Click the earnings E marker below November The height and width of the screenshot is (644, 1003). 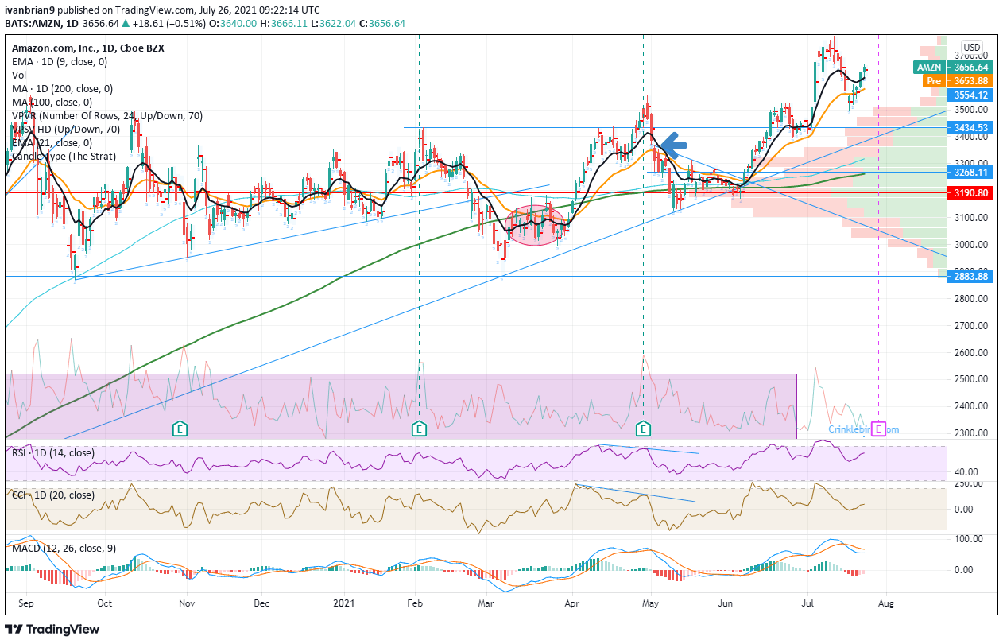[x=180, y=429]
